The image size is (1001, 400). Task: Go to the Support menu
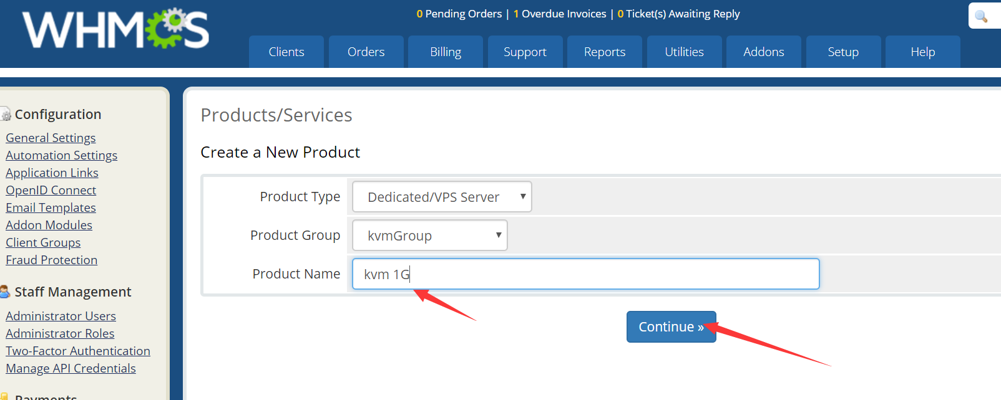click(525, 52)
